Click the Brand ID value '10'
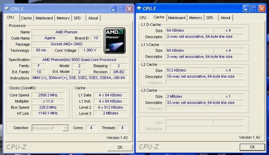The height and width of the screenshot is (155, 269). click(96, 38)
